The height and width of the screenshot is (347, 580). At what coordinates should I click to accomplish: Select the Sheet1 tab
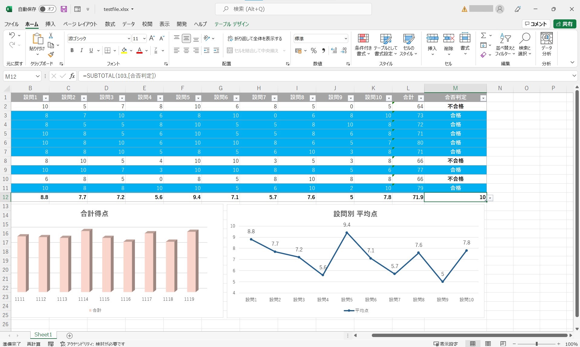point(43,335)
